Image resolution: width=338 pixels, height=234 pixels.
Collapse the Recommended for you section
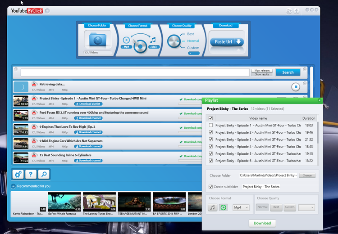pyautogui.click(x=14, y=186)
